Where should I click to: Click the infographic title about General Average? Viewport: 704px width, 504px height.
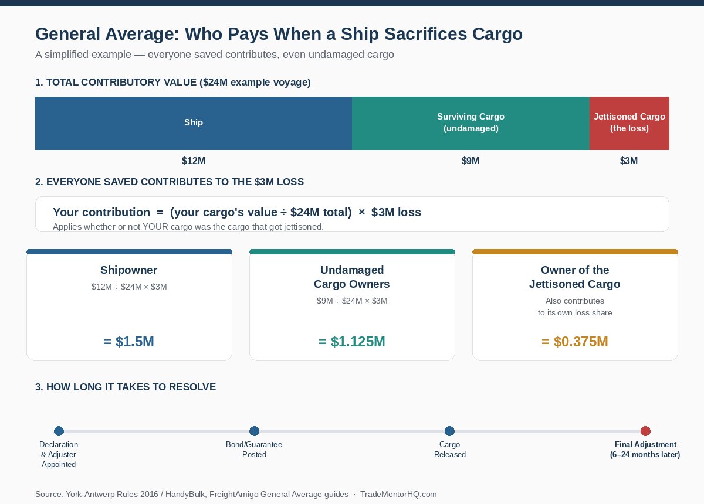tap(279, 34)
